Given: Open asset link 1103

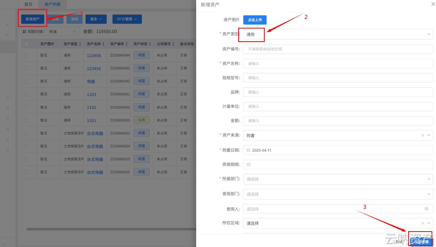Looking at the screenshot, I should pyautogui.click(x=91, y=94).
